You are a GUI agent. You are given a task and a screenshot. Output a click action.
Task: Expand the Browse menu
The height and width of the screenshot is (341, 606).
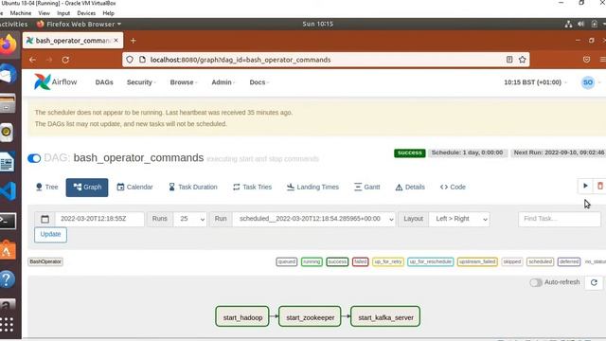(184, 82)
